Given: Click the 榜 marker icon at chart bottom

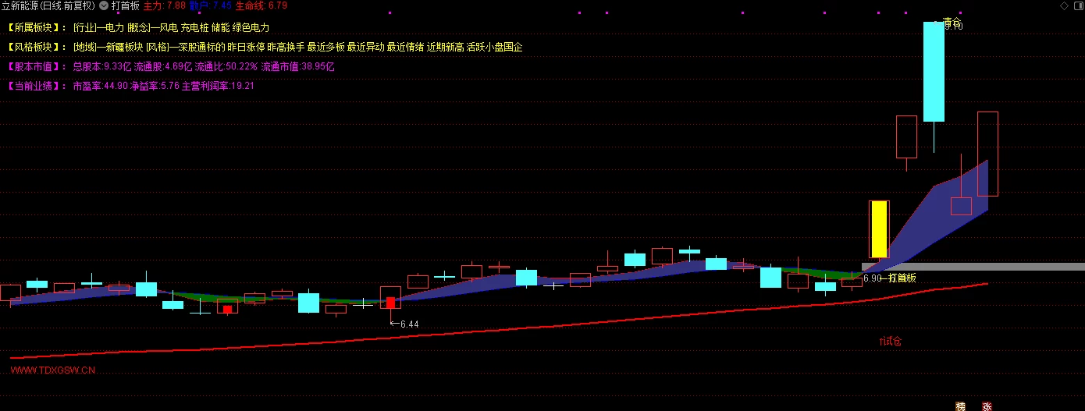Looking at the screenshot, I should coord(961,406).
